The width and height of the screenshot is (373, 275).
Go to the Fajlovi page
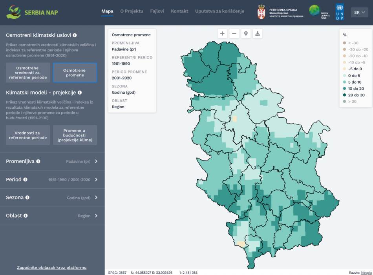point(157,11)
